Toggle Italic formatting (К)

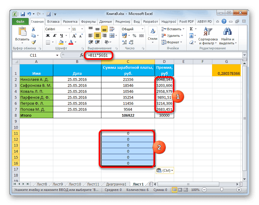[54, 36]
